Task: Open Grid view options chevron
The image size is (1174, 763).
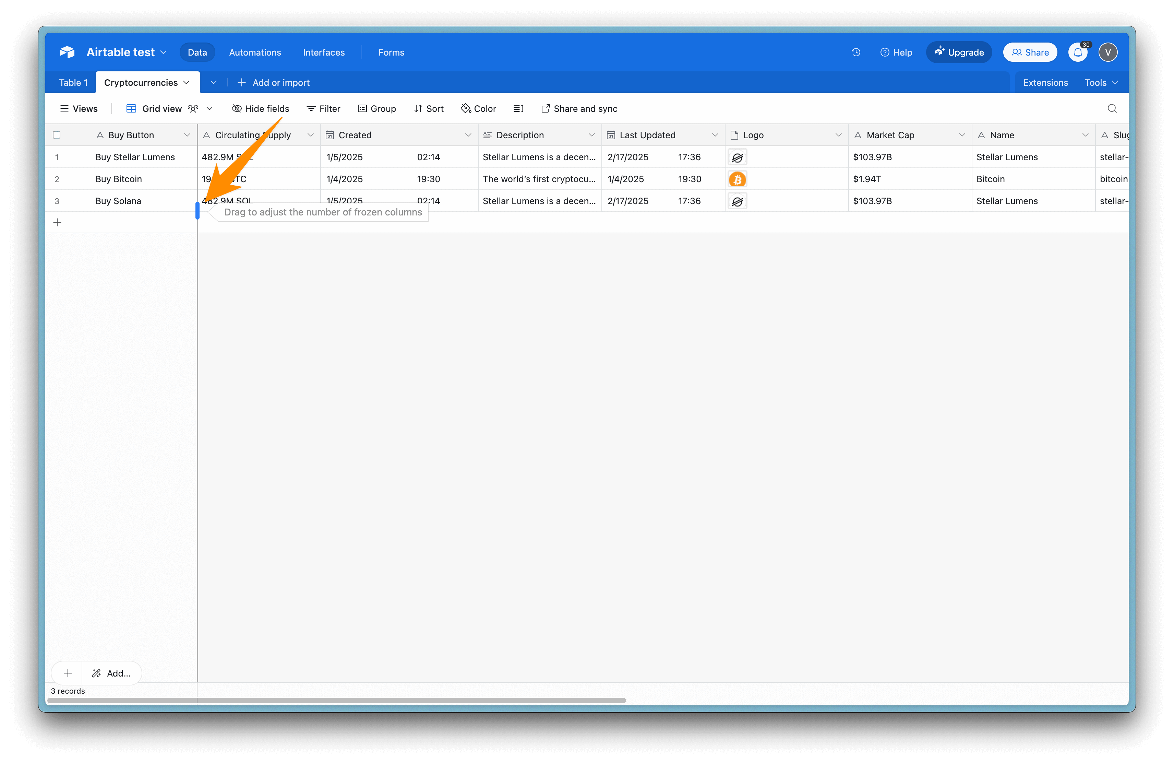Action: point(209,108)
